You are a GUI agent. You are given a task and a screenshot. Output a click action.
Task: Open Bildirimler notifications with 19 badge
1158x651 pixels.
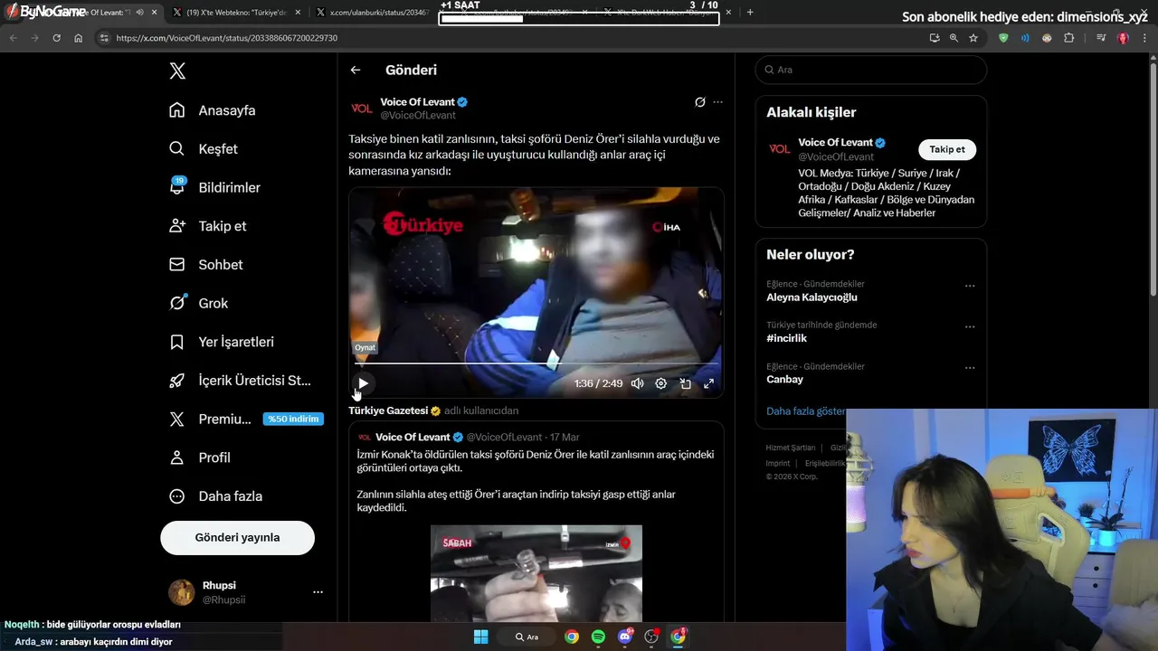point(215,187)
